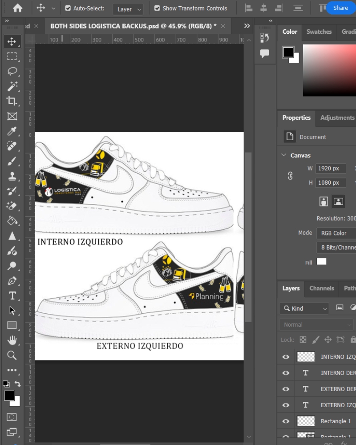This screenshot has width=356, height=445.
Task: Hide the Rectangle 1 layer
Action: (x=286, y=421)
